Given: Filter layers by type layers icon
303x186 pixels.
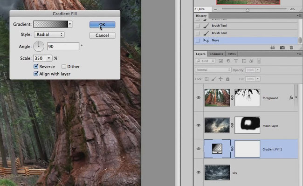Looking at the screenshot, I should pos(236,61).
